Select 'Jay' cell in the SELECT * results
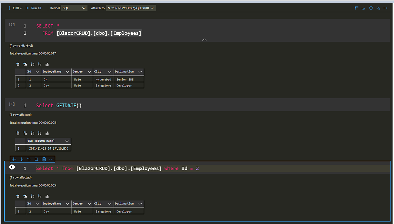Viewport: 394px width, 224px height. pyautogui.click(x=56, y=85)
